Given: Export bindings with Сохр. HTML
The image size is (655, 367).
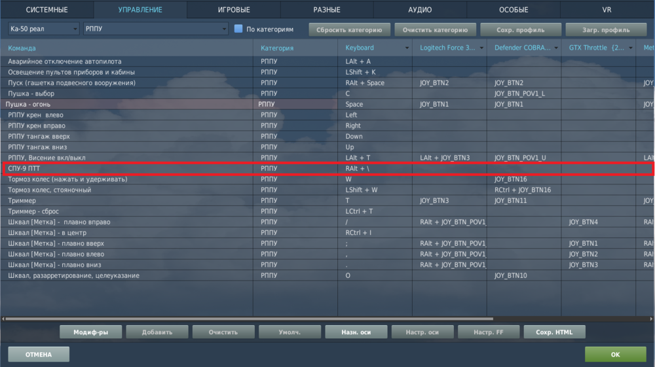Looking at the screenshot, I should click(554, 332).
